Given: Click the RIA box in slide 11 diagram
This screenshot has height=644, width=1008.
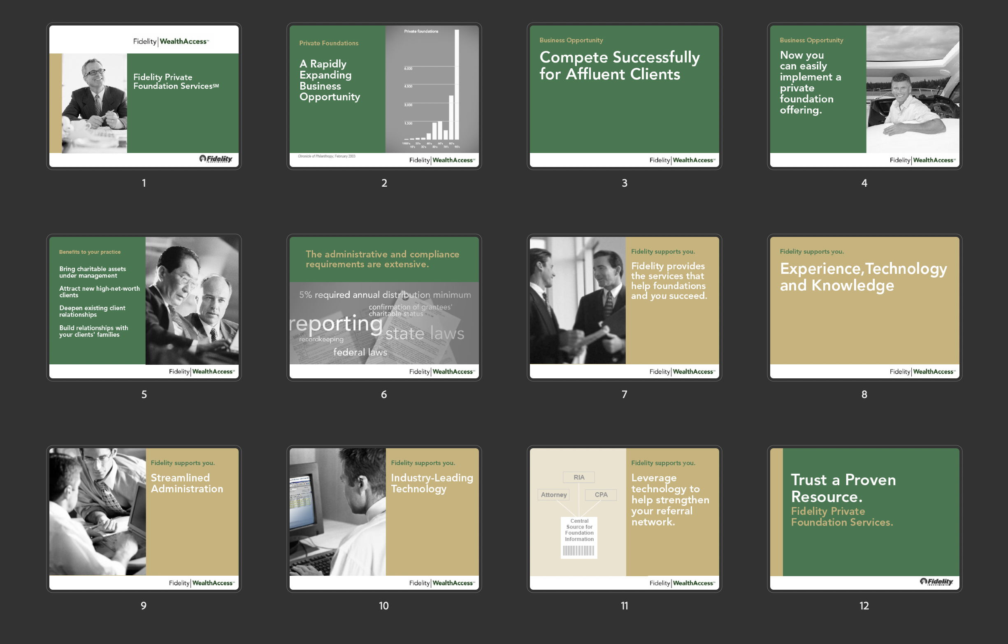Looking at the screenshot, I should 579,477.
